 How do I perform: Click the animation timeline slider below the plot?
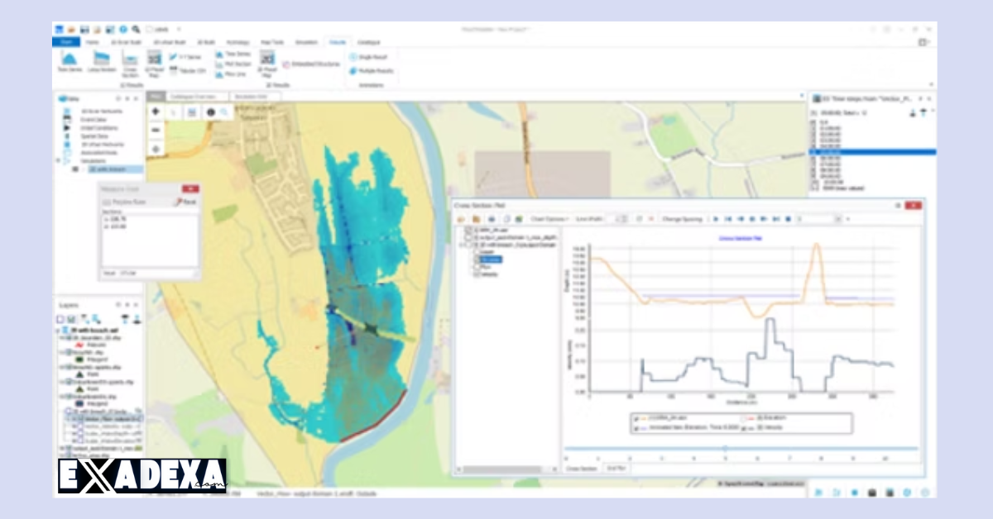click(x=726, y=446)
